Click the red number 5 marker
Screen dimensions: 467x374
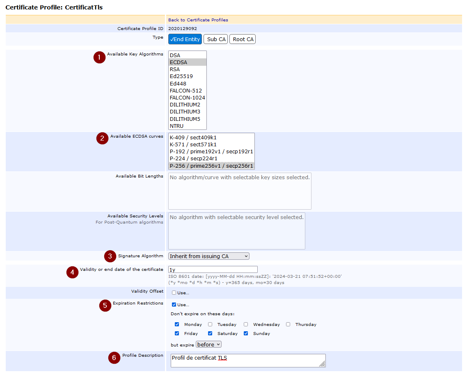tap(105, 306)
